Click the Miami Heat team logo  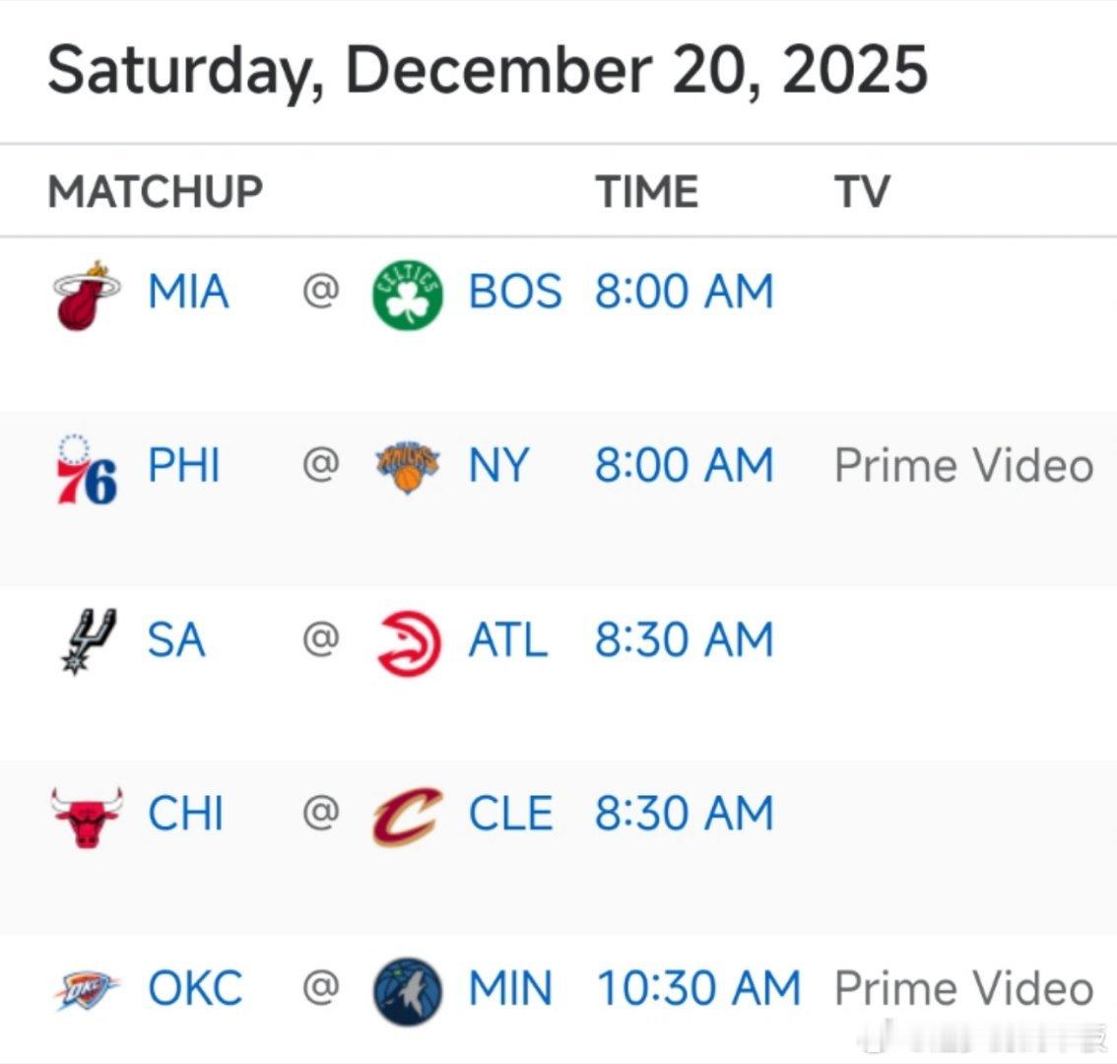click(86, 295)
